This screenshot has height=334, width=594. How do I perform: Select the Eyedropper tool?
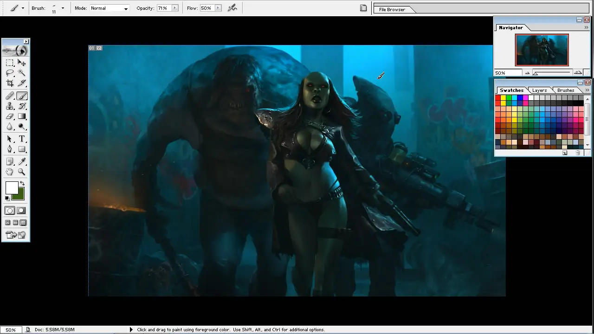(x=22, y=161)
